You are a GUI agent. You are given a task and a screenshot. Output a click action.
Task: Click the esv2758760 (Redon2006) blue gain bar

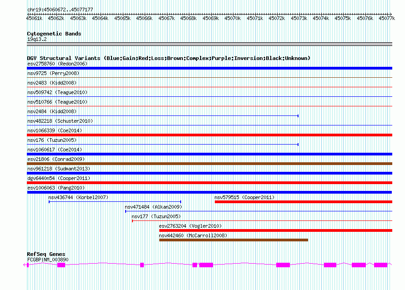click(209, 68)
